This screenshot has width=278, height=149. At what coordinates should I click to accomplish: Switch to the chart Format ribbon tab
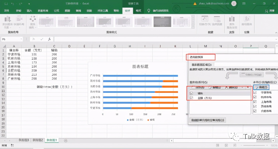[x=138, y=11]
